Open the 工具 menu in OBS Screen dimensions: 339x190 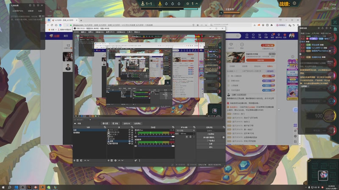point(129,32)
